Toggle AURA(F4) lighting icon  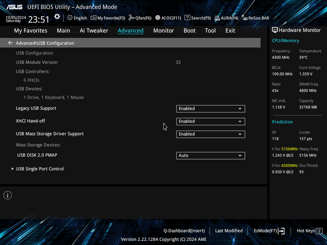click(217, 18)
